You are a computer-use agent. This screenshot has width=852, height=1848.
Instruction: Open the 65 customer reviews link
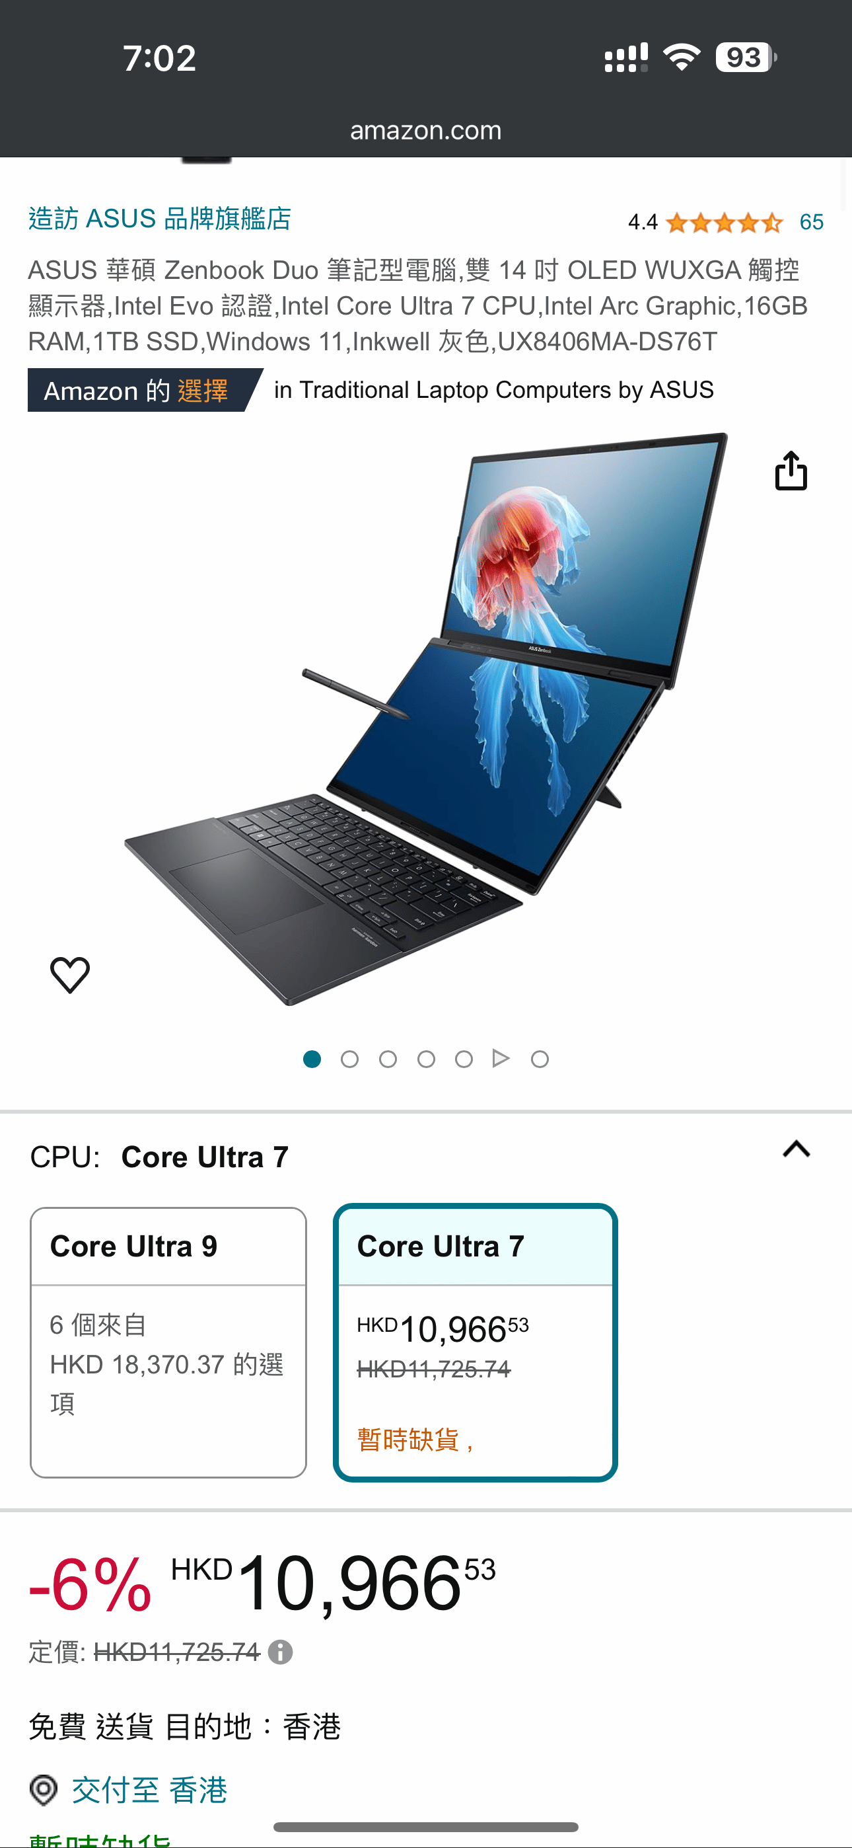tap(811, 222)
